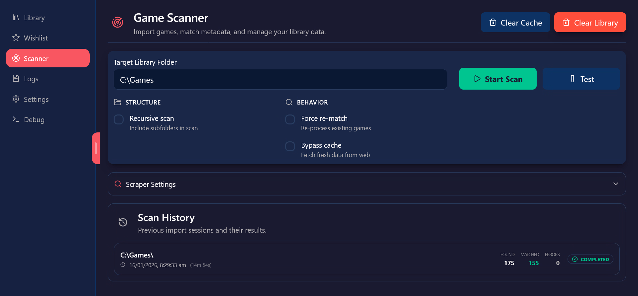
Task: Click the Debug terminal prompt icon
Action: [x=16, y=119]
